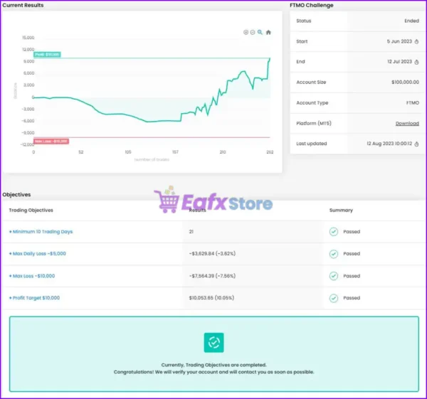
Task: Click the completed objectives badge icon
Action: click(213, 342)
